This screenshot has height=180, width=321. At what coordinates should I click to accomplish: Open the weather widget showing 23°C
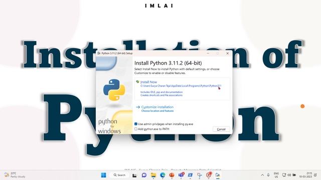(15, 175)
